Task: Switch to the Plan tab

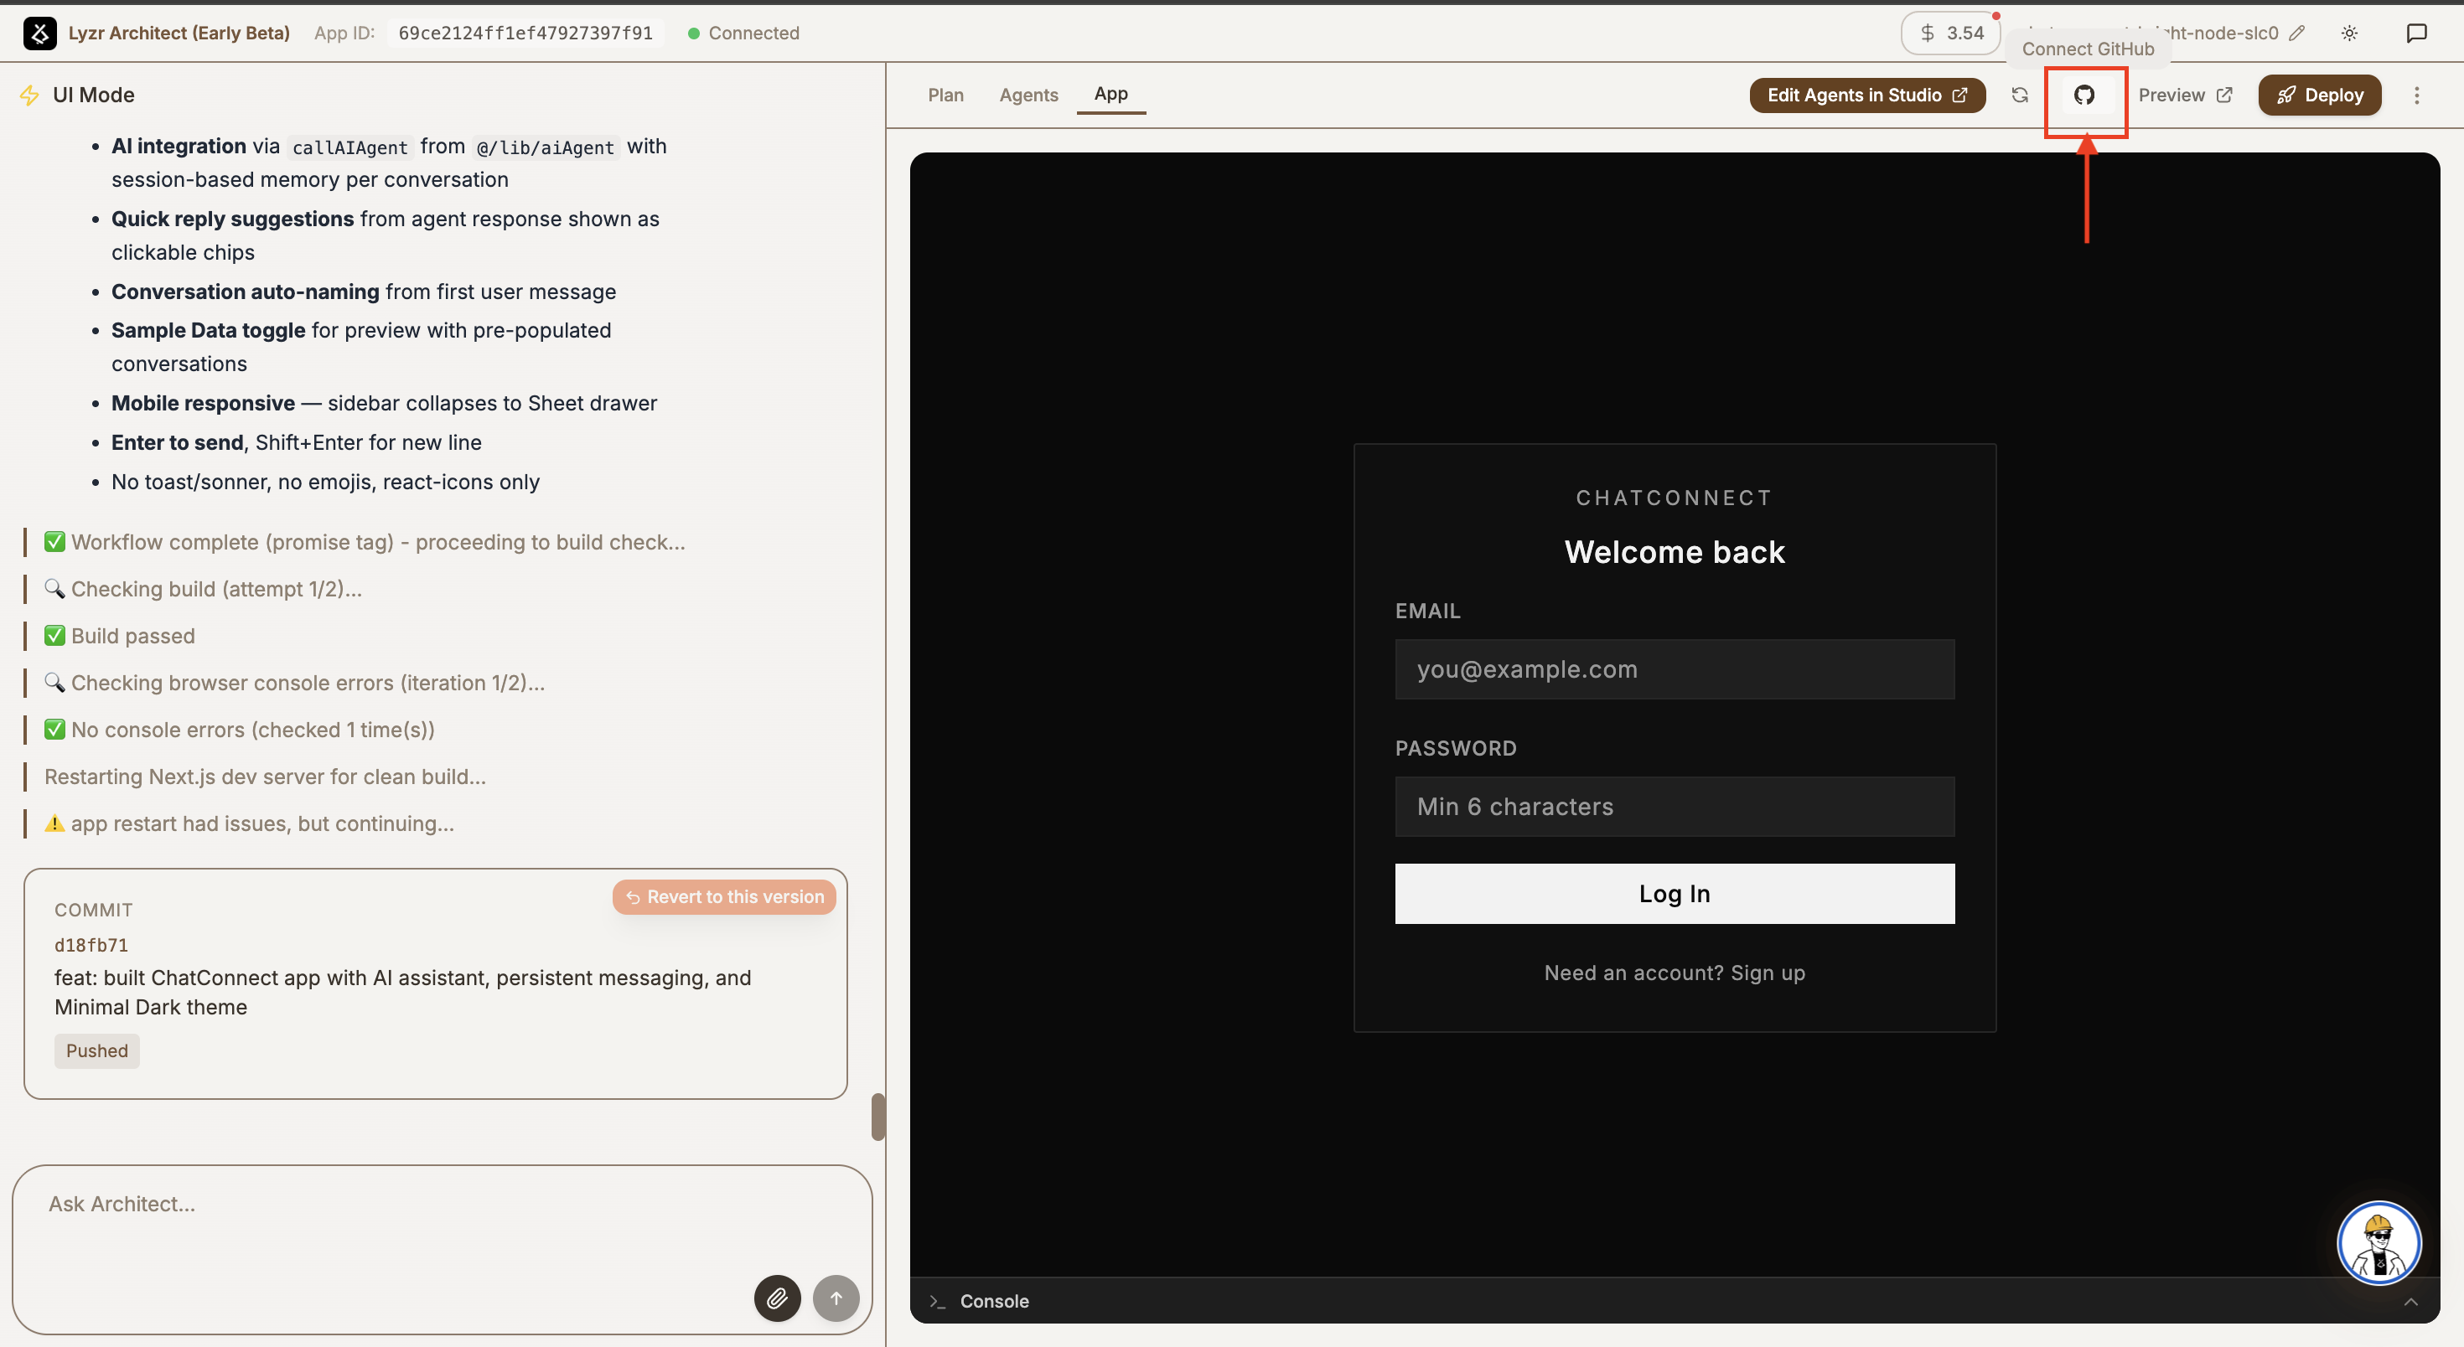Action: 945,95
